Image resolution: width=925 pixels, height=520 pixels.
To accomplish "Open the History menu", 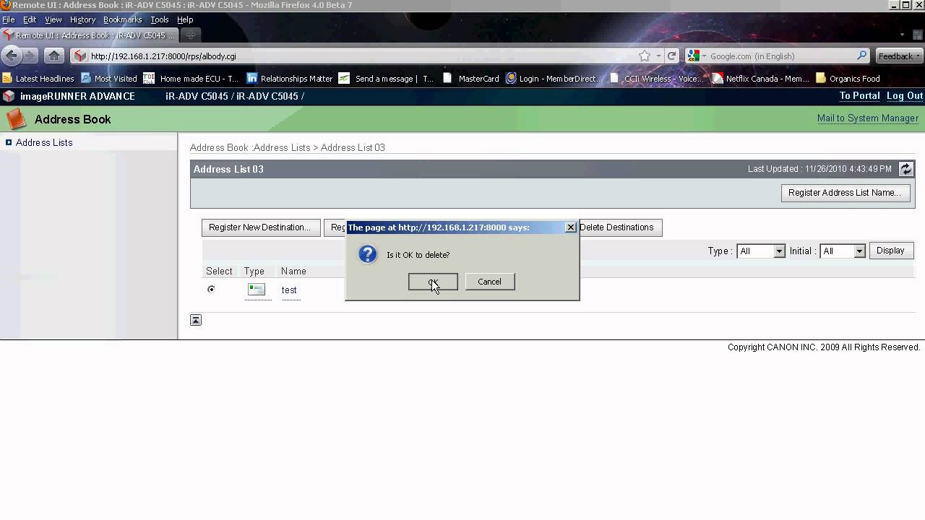I will tap(82, 19).
